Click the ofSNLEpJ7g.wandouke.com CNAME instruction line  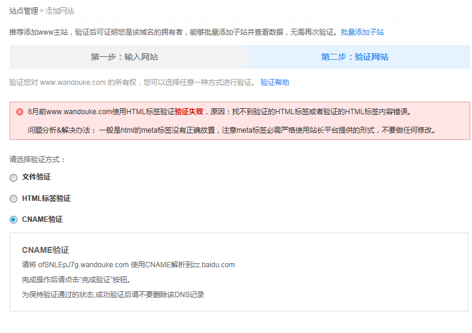click(x=128, y=265)
